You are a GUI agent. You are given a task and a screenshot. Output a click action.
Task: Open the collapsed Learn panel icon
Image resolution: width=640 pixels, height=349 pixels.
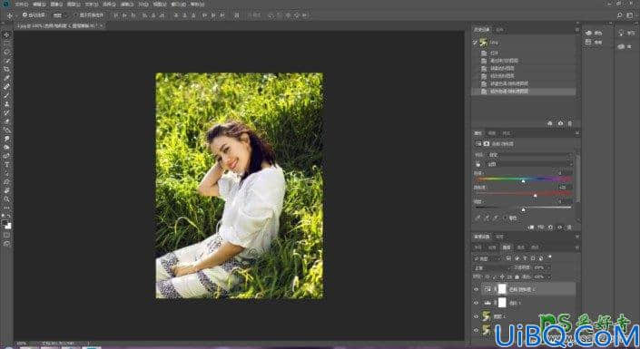622,33
